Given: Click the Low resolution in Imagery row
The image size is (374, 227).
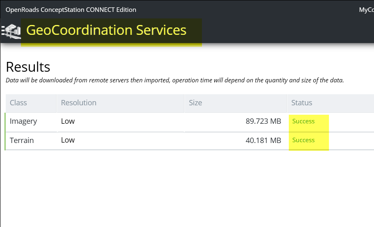Looking at the screenshot, I should pyautogui.click(x=68, y=121).
